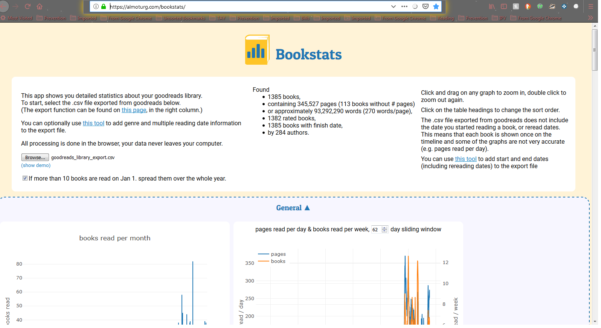Viewport: 601px width, 328px height.
Task: Click the round icon left of Pocket
Action: coord(415,6)
